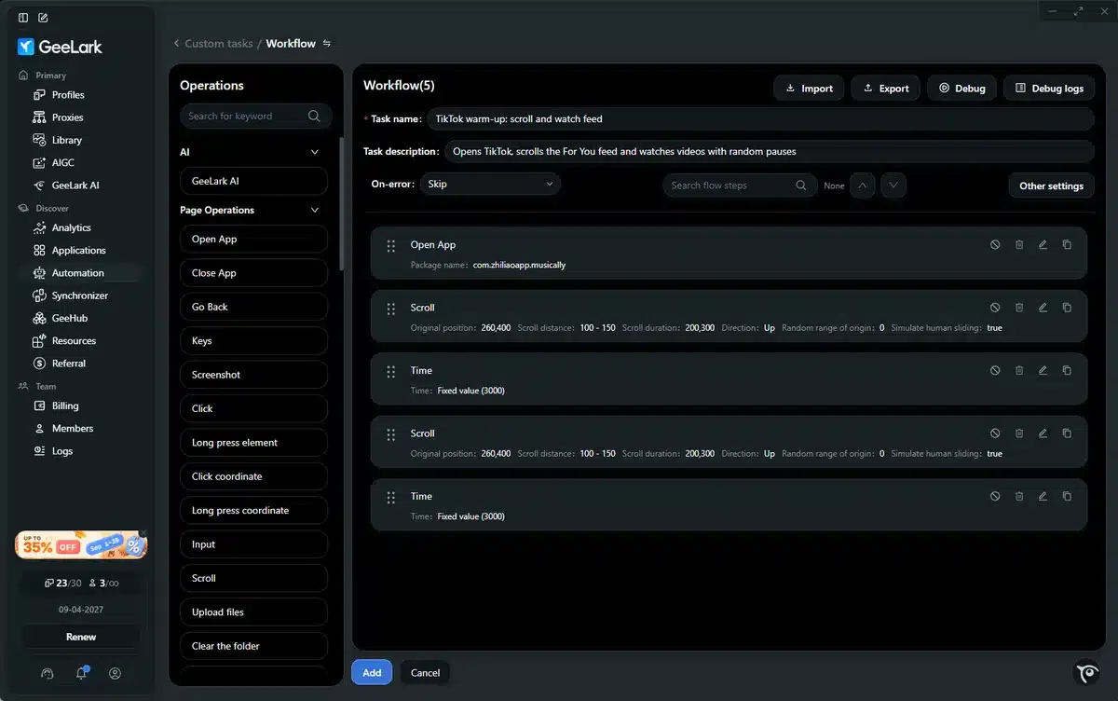Delete the last Time step
The width and height of the screenshot is (1118, 701).
[1019, 496]
